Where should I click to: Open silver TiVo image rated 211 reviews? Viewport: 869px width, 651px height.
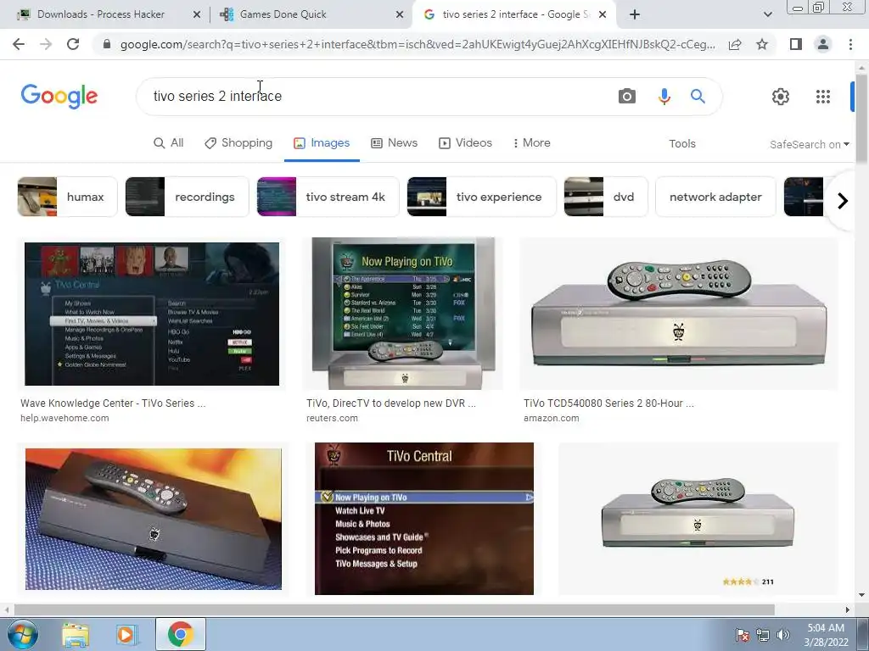point(698,519)
